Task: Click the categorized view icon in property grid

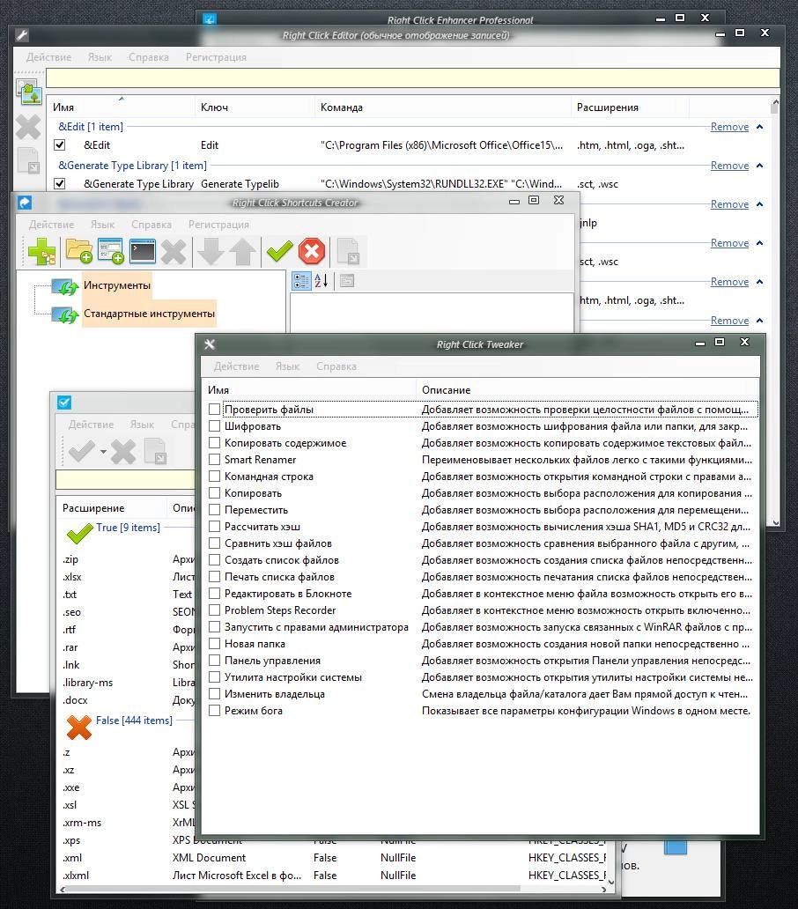Action: (301, 281)
